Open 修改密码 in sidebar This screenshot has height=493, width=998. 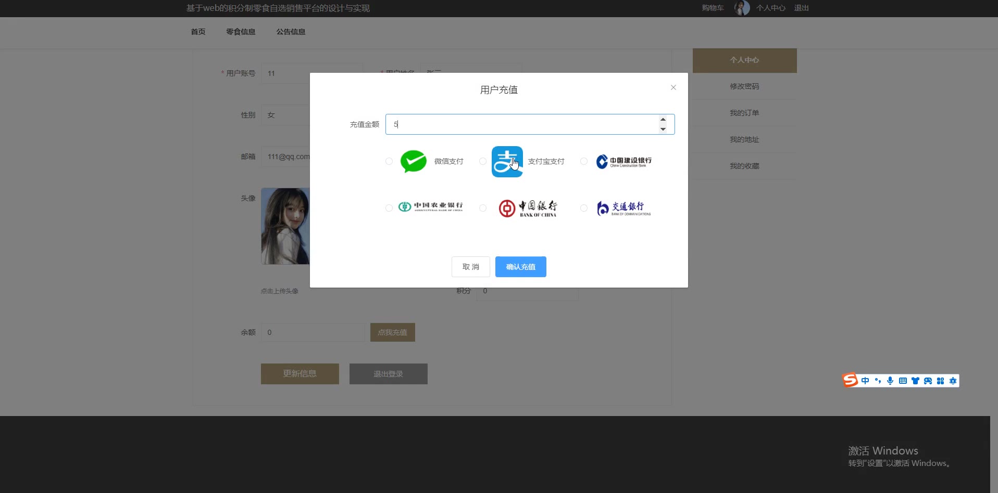pyautogui.click(x=745, y=86)
